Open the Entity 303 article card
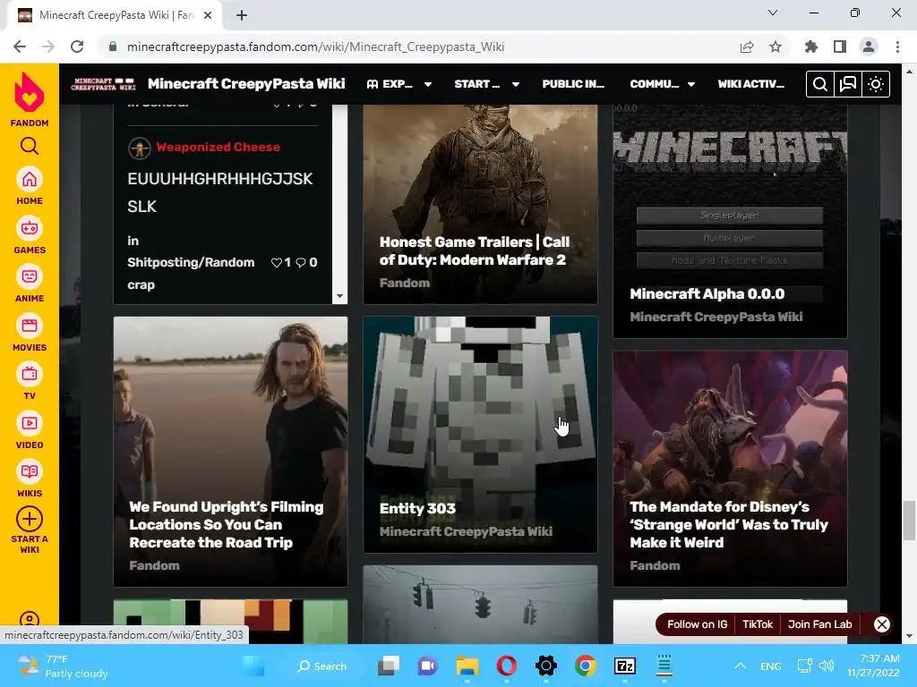The width and height of the screenshot is (917, 687). tap(480, 435)
